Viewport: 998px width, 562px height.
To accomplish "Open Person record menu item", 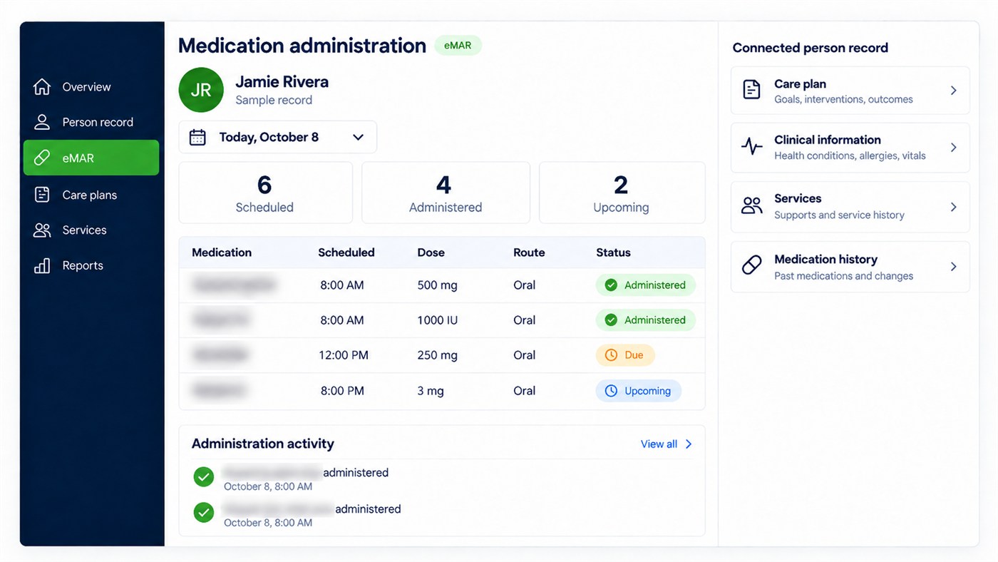I will click(x=91, y=122).
